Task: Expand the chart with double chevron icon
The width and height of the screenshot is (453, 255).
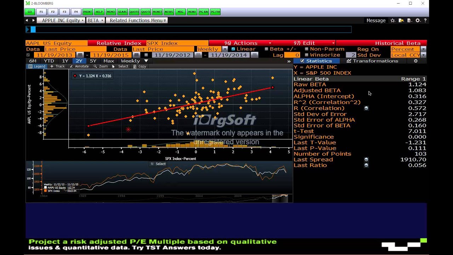Action: point(289,61)
